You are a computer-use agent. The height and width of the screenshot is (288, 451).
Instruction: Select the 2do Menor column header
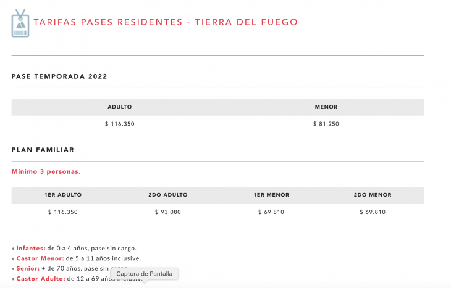[373, 195]
